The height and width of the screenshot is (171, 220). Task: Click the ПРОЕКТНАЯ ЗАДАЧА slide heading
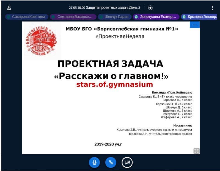111,64
